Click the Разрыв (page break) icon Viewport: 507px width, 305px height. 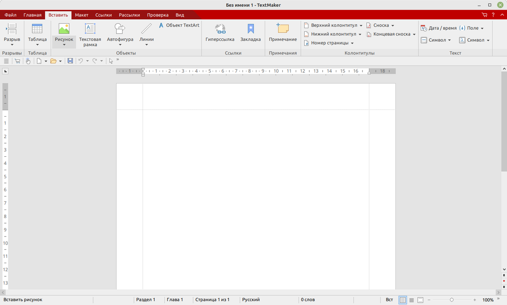click(x=12, y=29)
